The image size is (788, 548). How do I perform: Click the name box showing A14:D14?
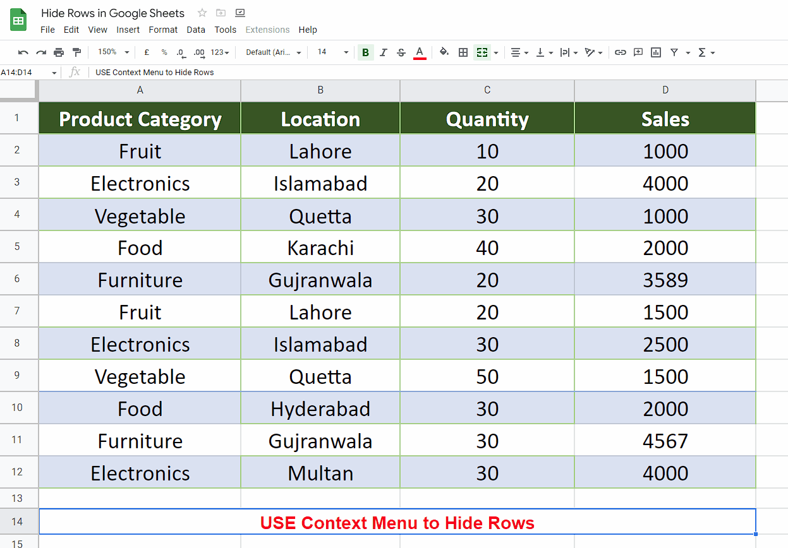pos(25,73)
